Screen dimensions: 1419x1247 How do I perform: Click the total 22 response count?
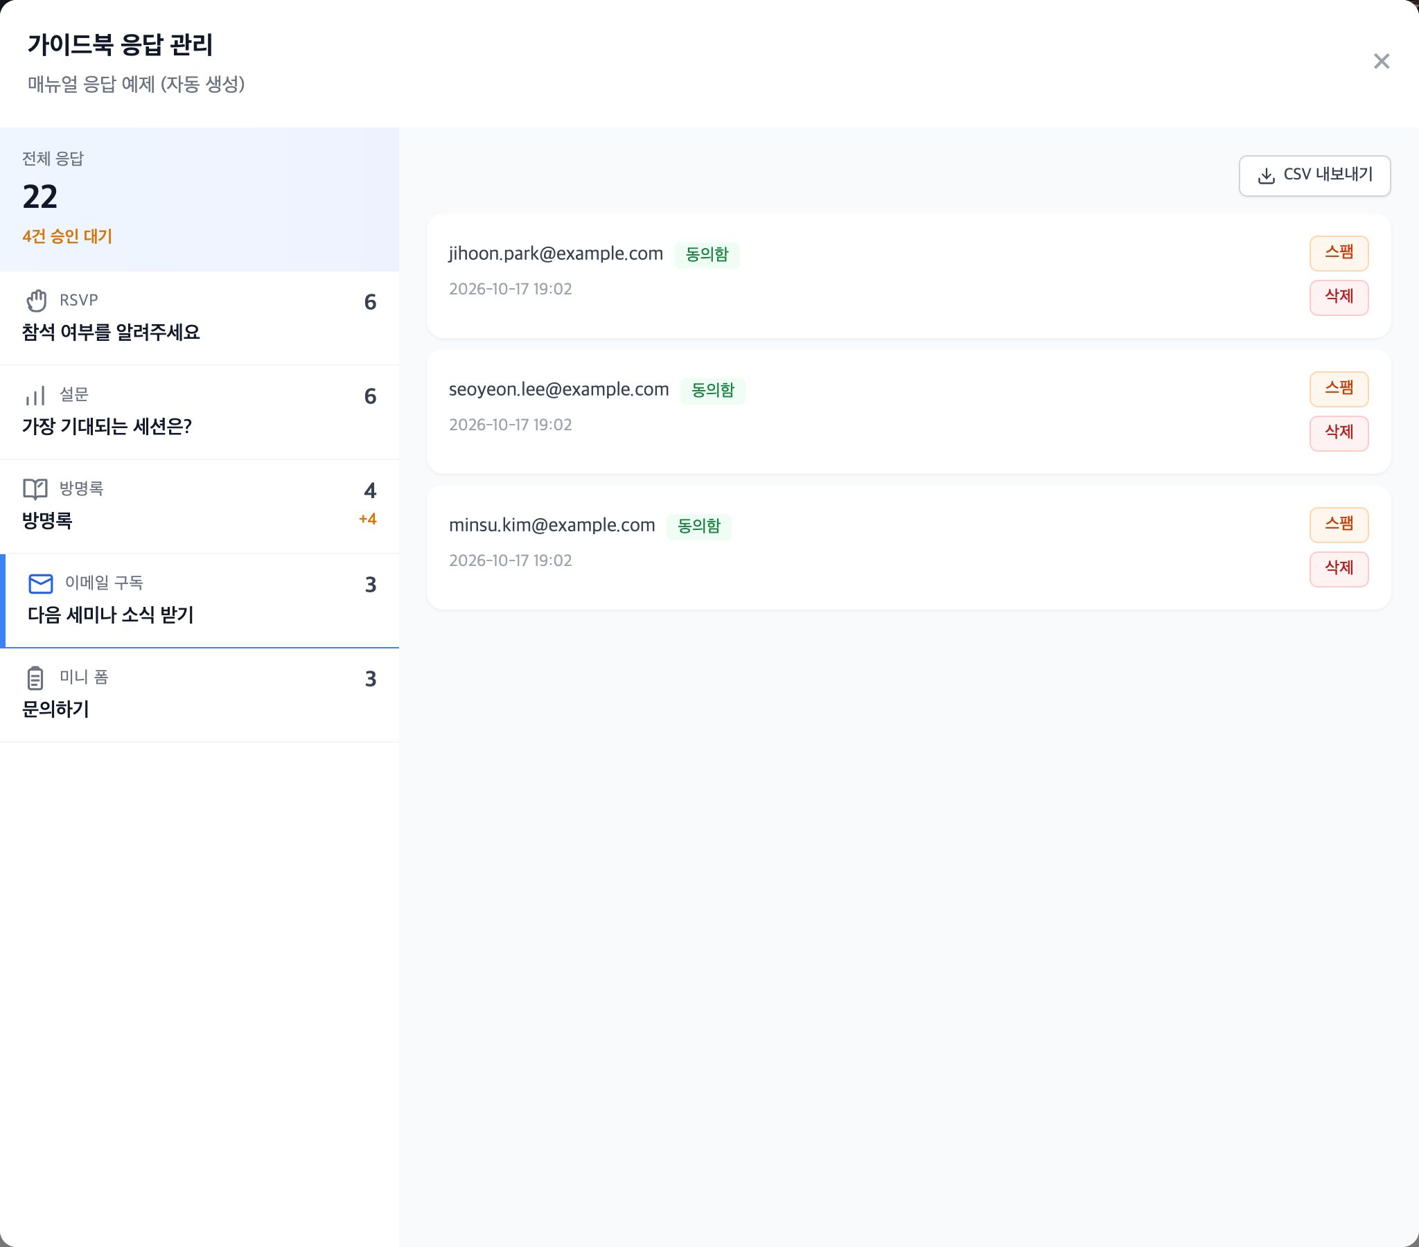[x=39, y=197]
